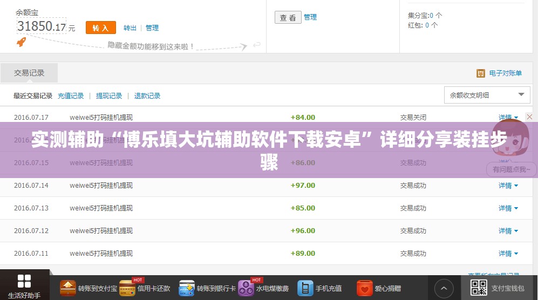Expand 详情 for 2016.07.14 row
The image size is (538, 300).
pos(508,186)
